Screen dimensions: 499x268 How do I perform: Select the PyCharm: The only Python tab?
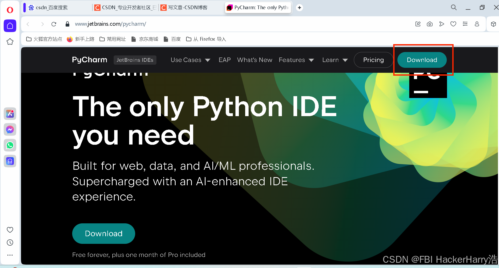(259, 8)
